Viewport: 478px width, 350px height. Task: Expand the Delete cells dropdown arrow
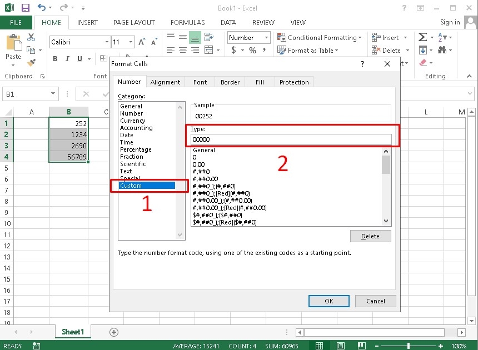click(407, 50)
